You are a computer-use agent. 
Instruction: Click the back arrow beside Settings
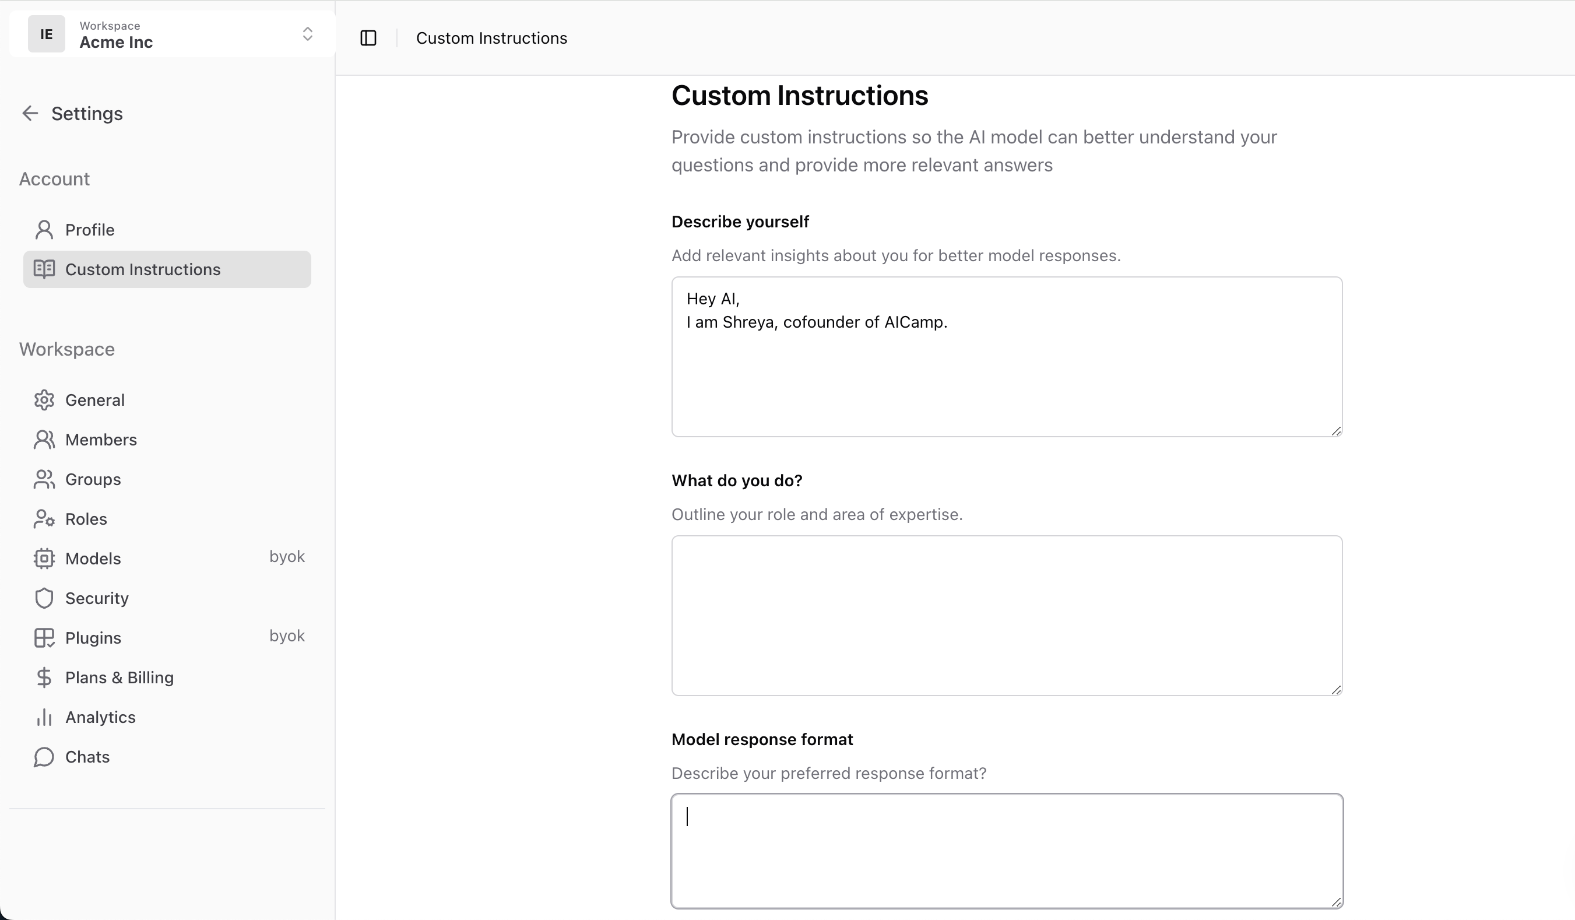pos(30,113)
